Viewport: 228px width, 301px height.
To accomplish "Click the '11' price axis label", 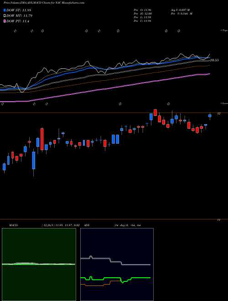I will click(x=218, y=220).
